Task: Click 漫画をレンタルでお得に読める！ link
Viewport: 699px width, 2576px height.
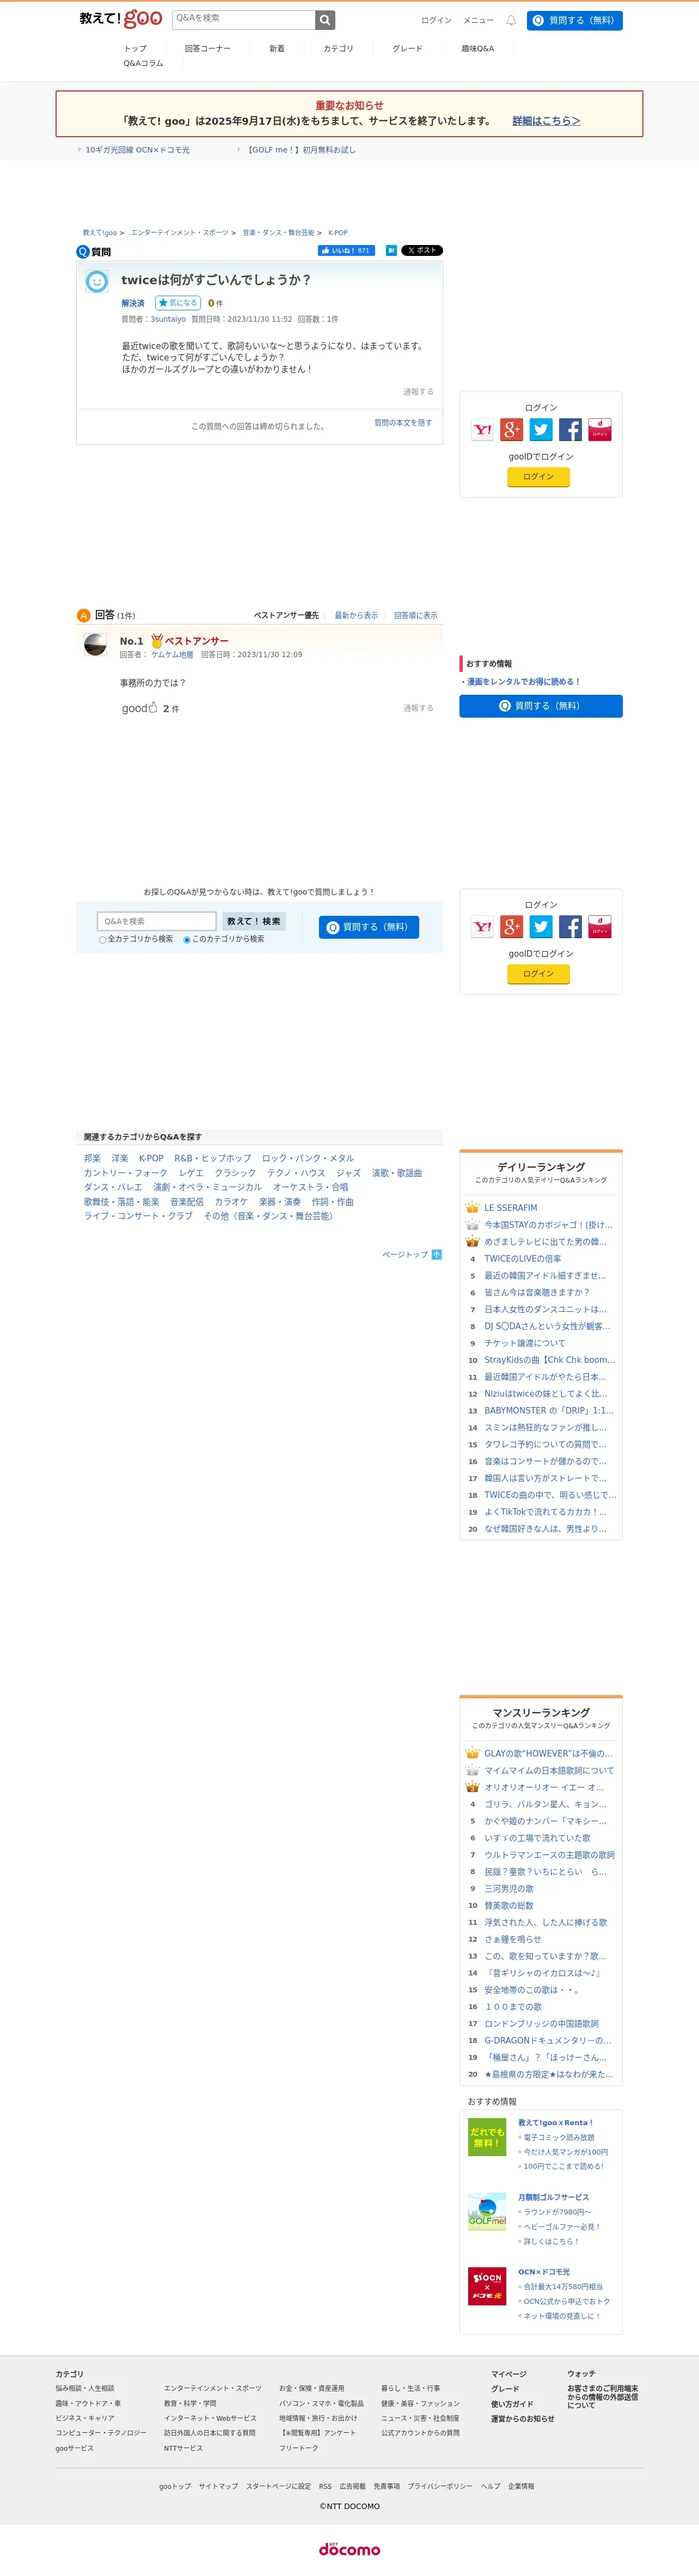Action: pos(523,682)
